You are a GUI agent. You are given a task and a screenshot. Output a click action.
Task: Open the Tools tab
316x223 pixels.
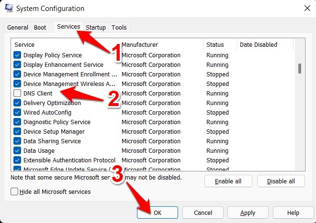(119, 28)
